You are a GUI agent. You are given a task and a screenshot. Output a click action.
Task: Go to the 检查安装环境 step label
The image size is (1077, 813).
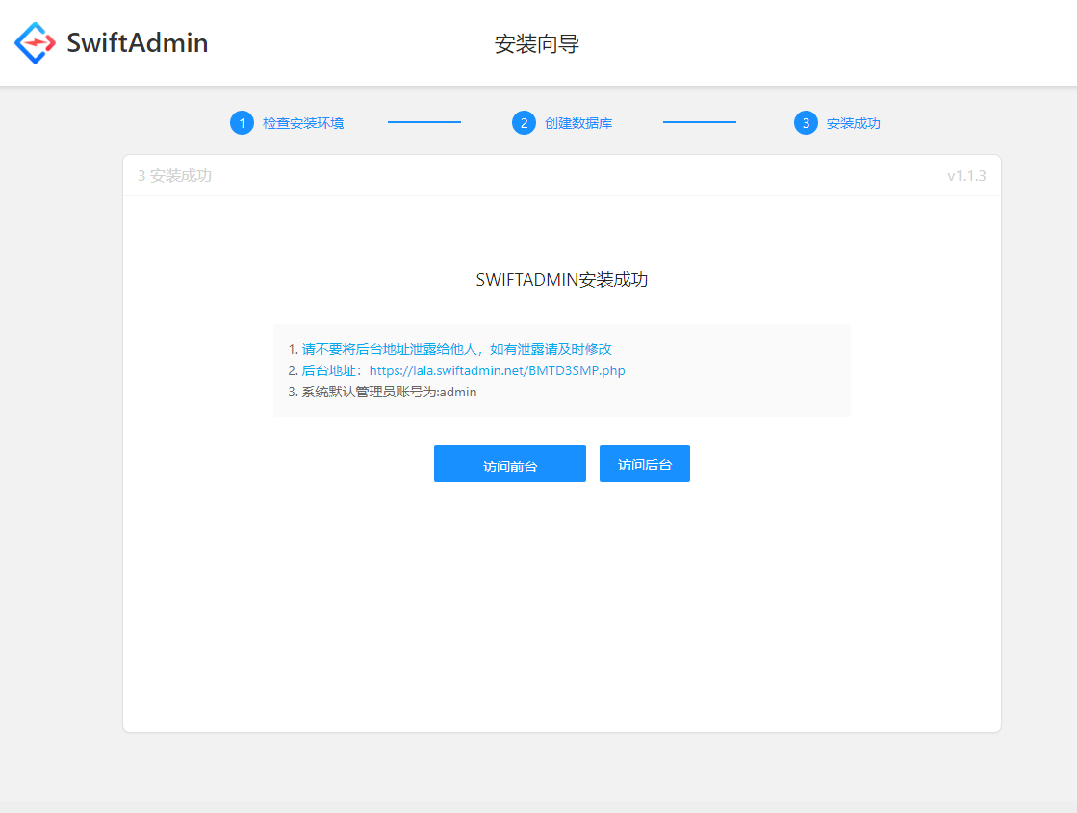click(x=303, y=123)
